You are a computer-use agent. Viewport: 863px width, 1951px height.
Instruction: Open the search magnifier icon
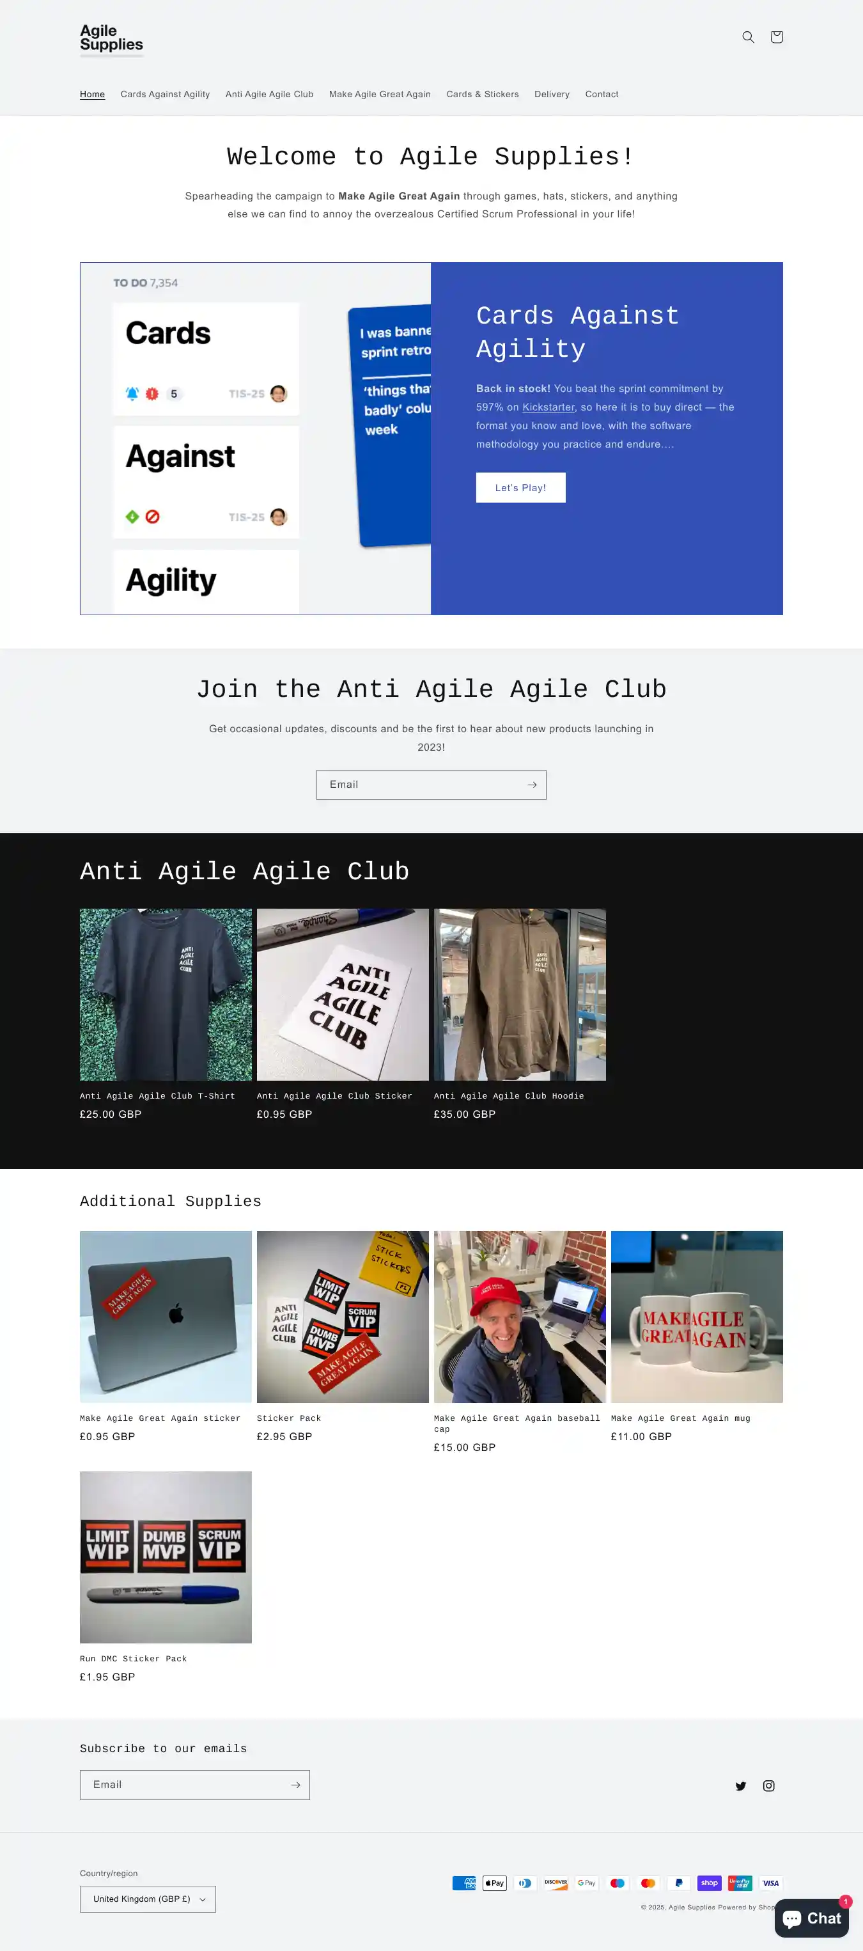(x=748, y=37)
